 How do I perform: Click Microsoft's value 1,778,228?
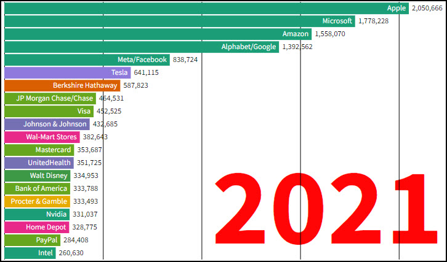point(374,21)
